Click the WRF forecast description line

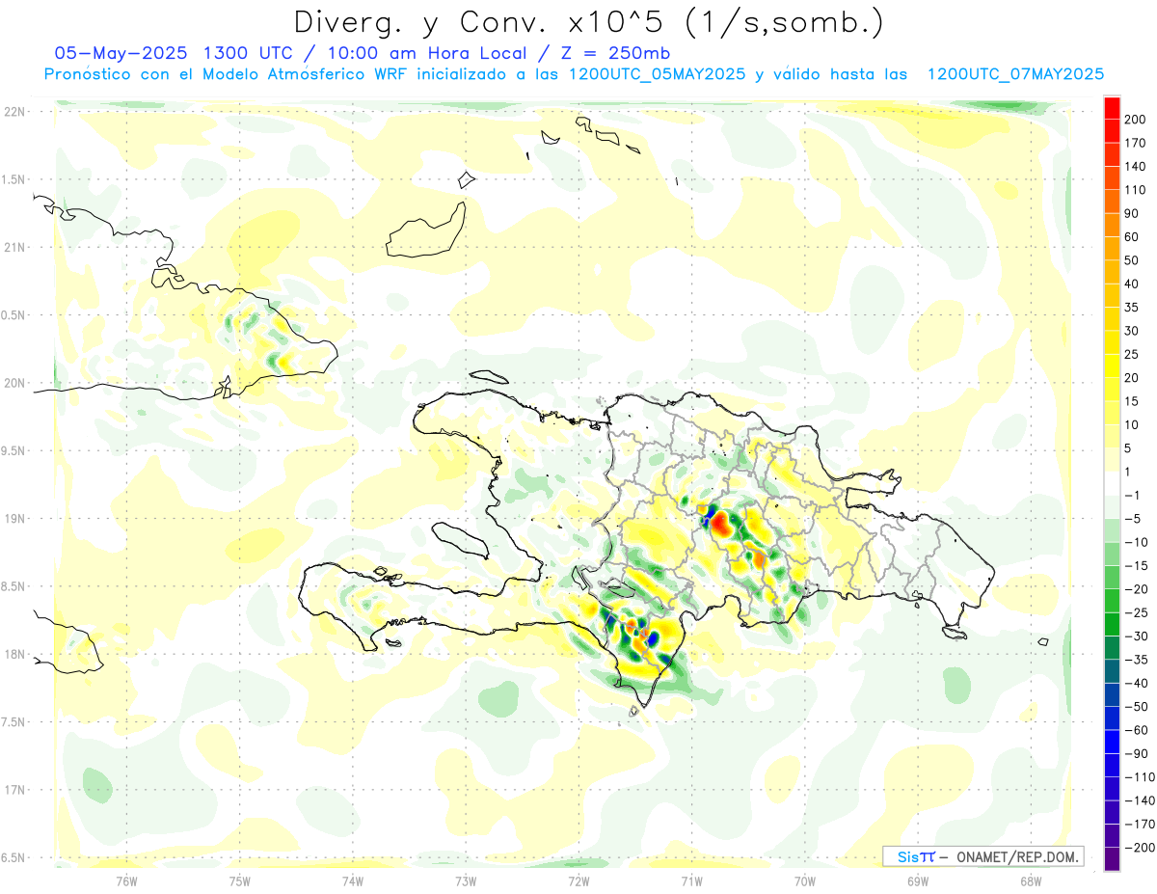tap(574, 74)
